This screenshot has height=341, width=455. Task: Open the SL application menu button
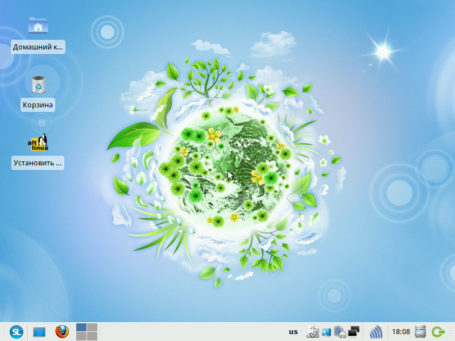pyautogui.click(x=16, y=331)
